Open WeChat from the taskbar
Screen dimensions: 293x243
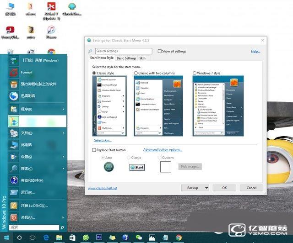[139, 238]
